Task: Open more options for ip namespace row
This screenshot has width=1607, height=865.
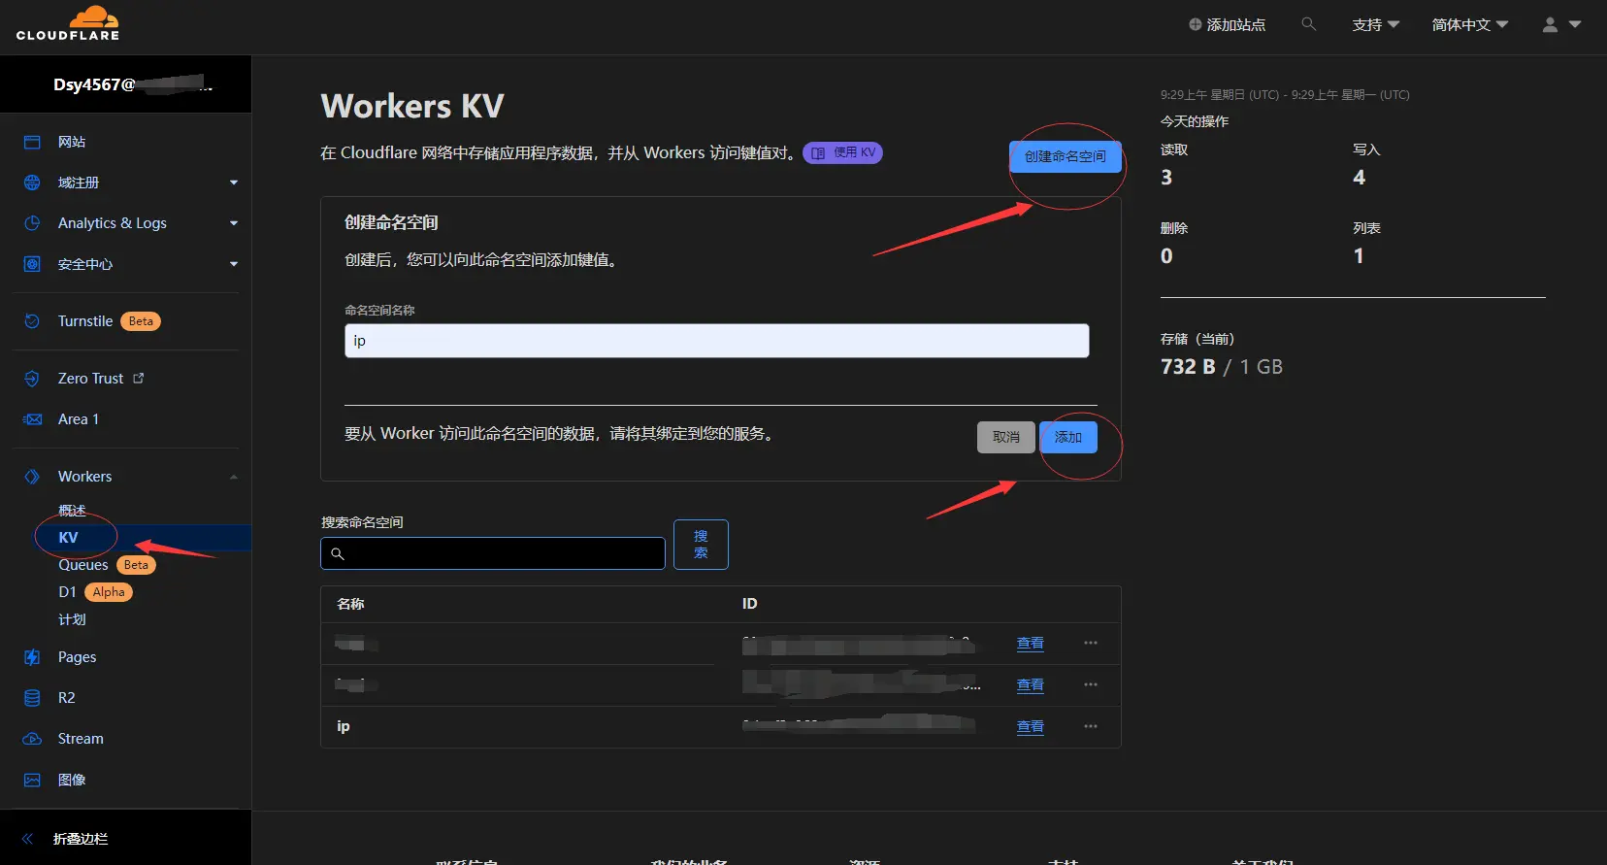Action: point(1091,727)
